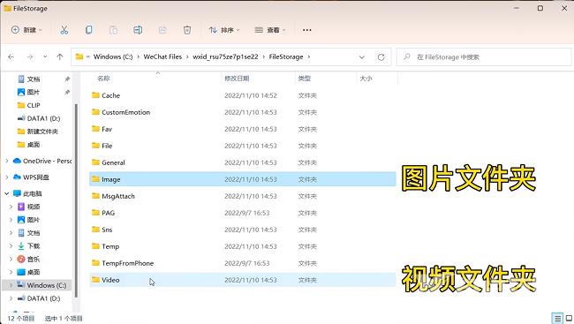The height and width of the screenshot is (324, 574).
Task: Open the three-dots more options menu
Action: [x=307, y=30]
